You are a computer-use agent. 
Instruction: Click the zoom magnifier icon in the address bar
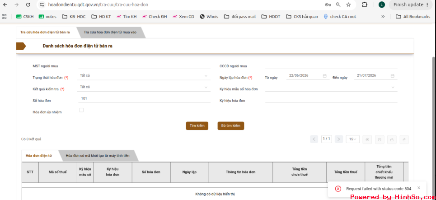click(x=338, y=5)
